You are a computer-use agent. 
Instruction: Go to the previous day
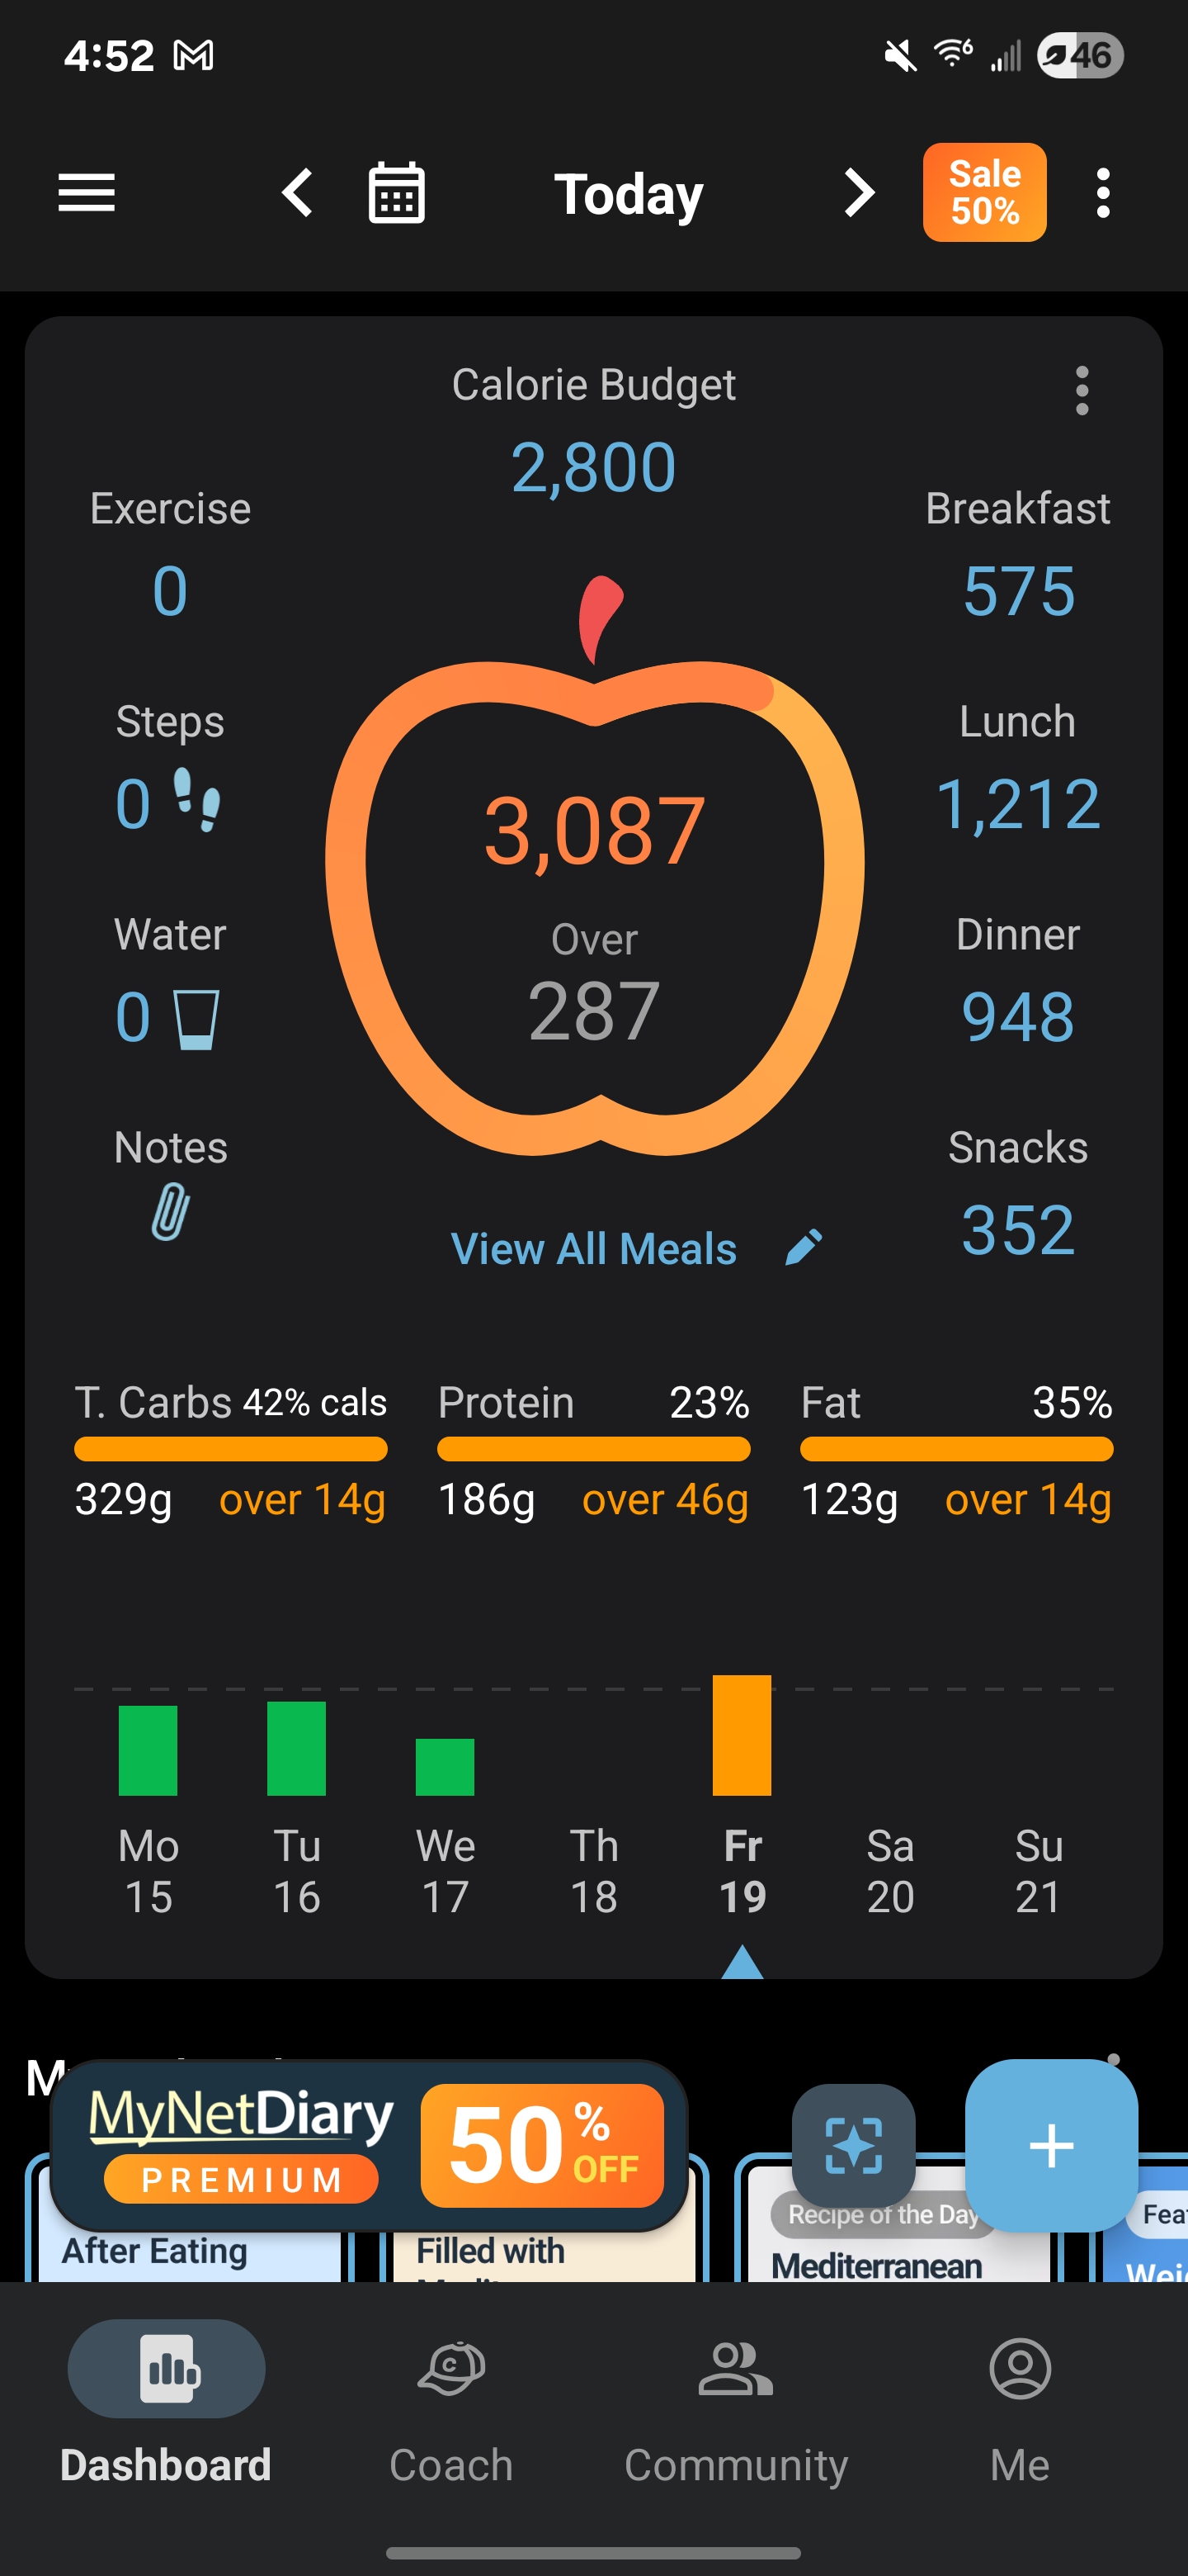298,193
